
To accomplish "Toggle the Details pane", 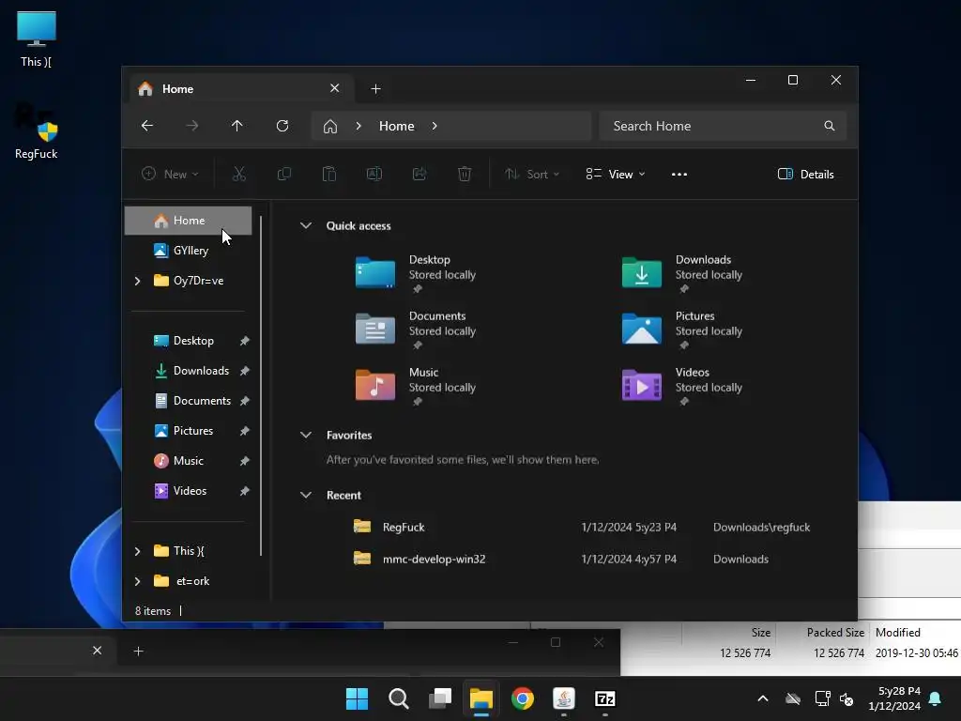I will pyautogui.click(x=805, y=174).
